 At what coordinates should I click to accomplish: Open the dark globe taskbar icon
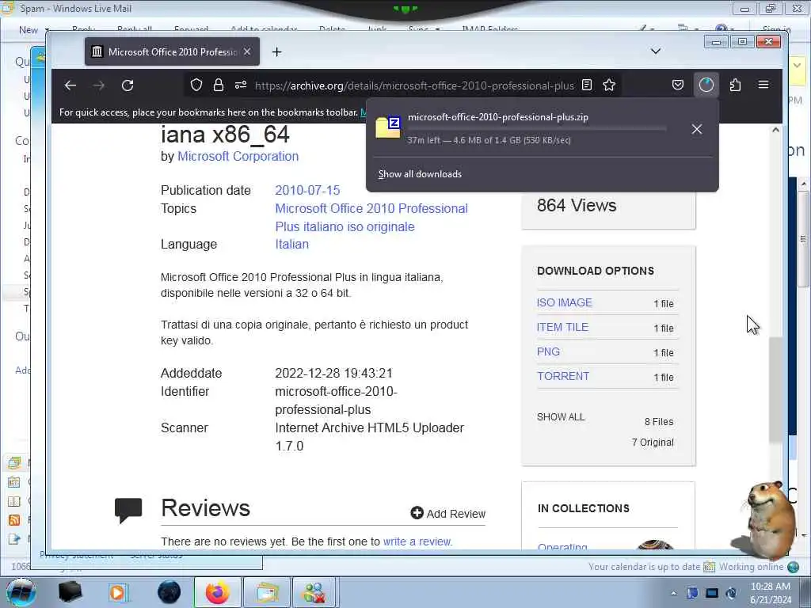[x=169, y=592]
